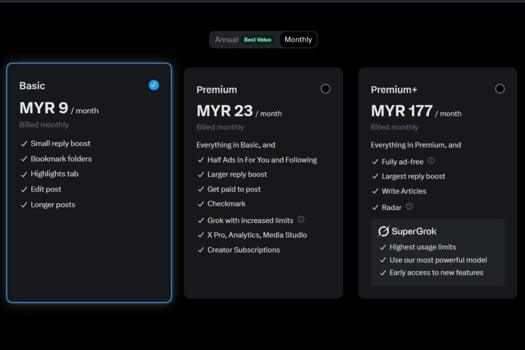The width and height of the screenshot is (525, 350).
Task: Click 'Grok with increased limits' text
Action: (x=250, y=220)
